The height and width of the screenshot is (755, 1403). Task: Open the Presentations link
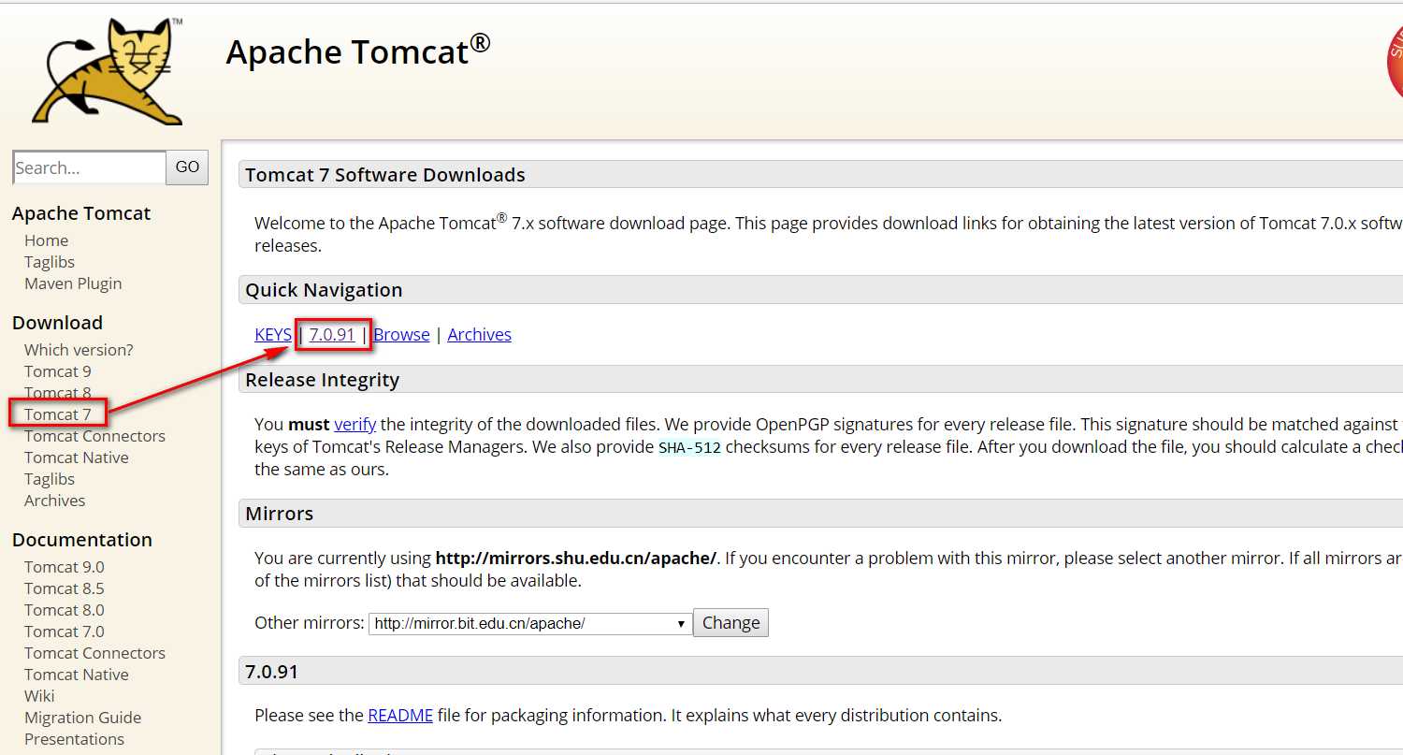(x=74, y=739)
